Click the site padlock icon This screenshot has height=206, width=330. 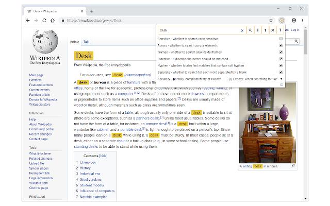(x=63, y=21)
